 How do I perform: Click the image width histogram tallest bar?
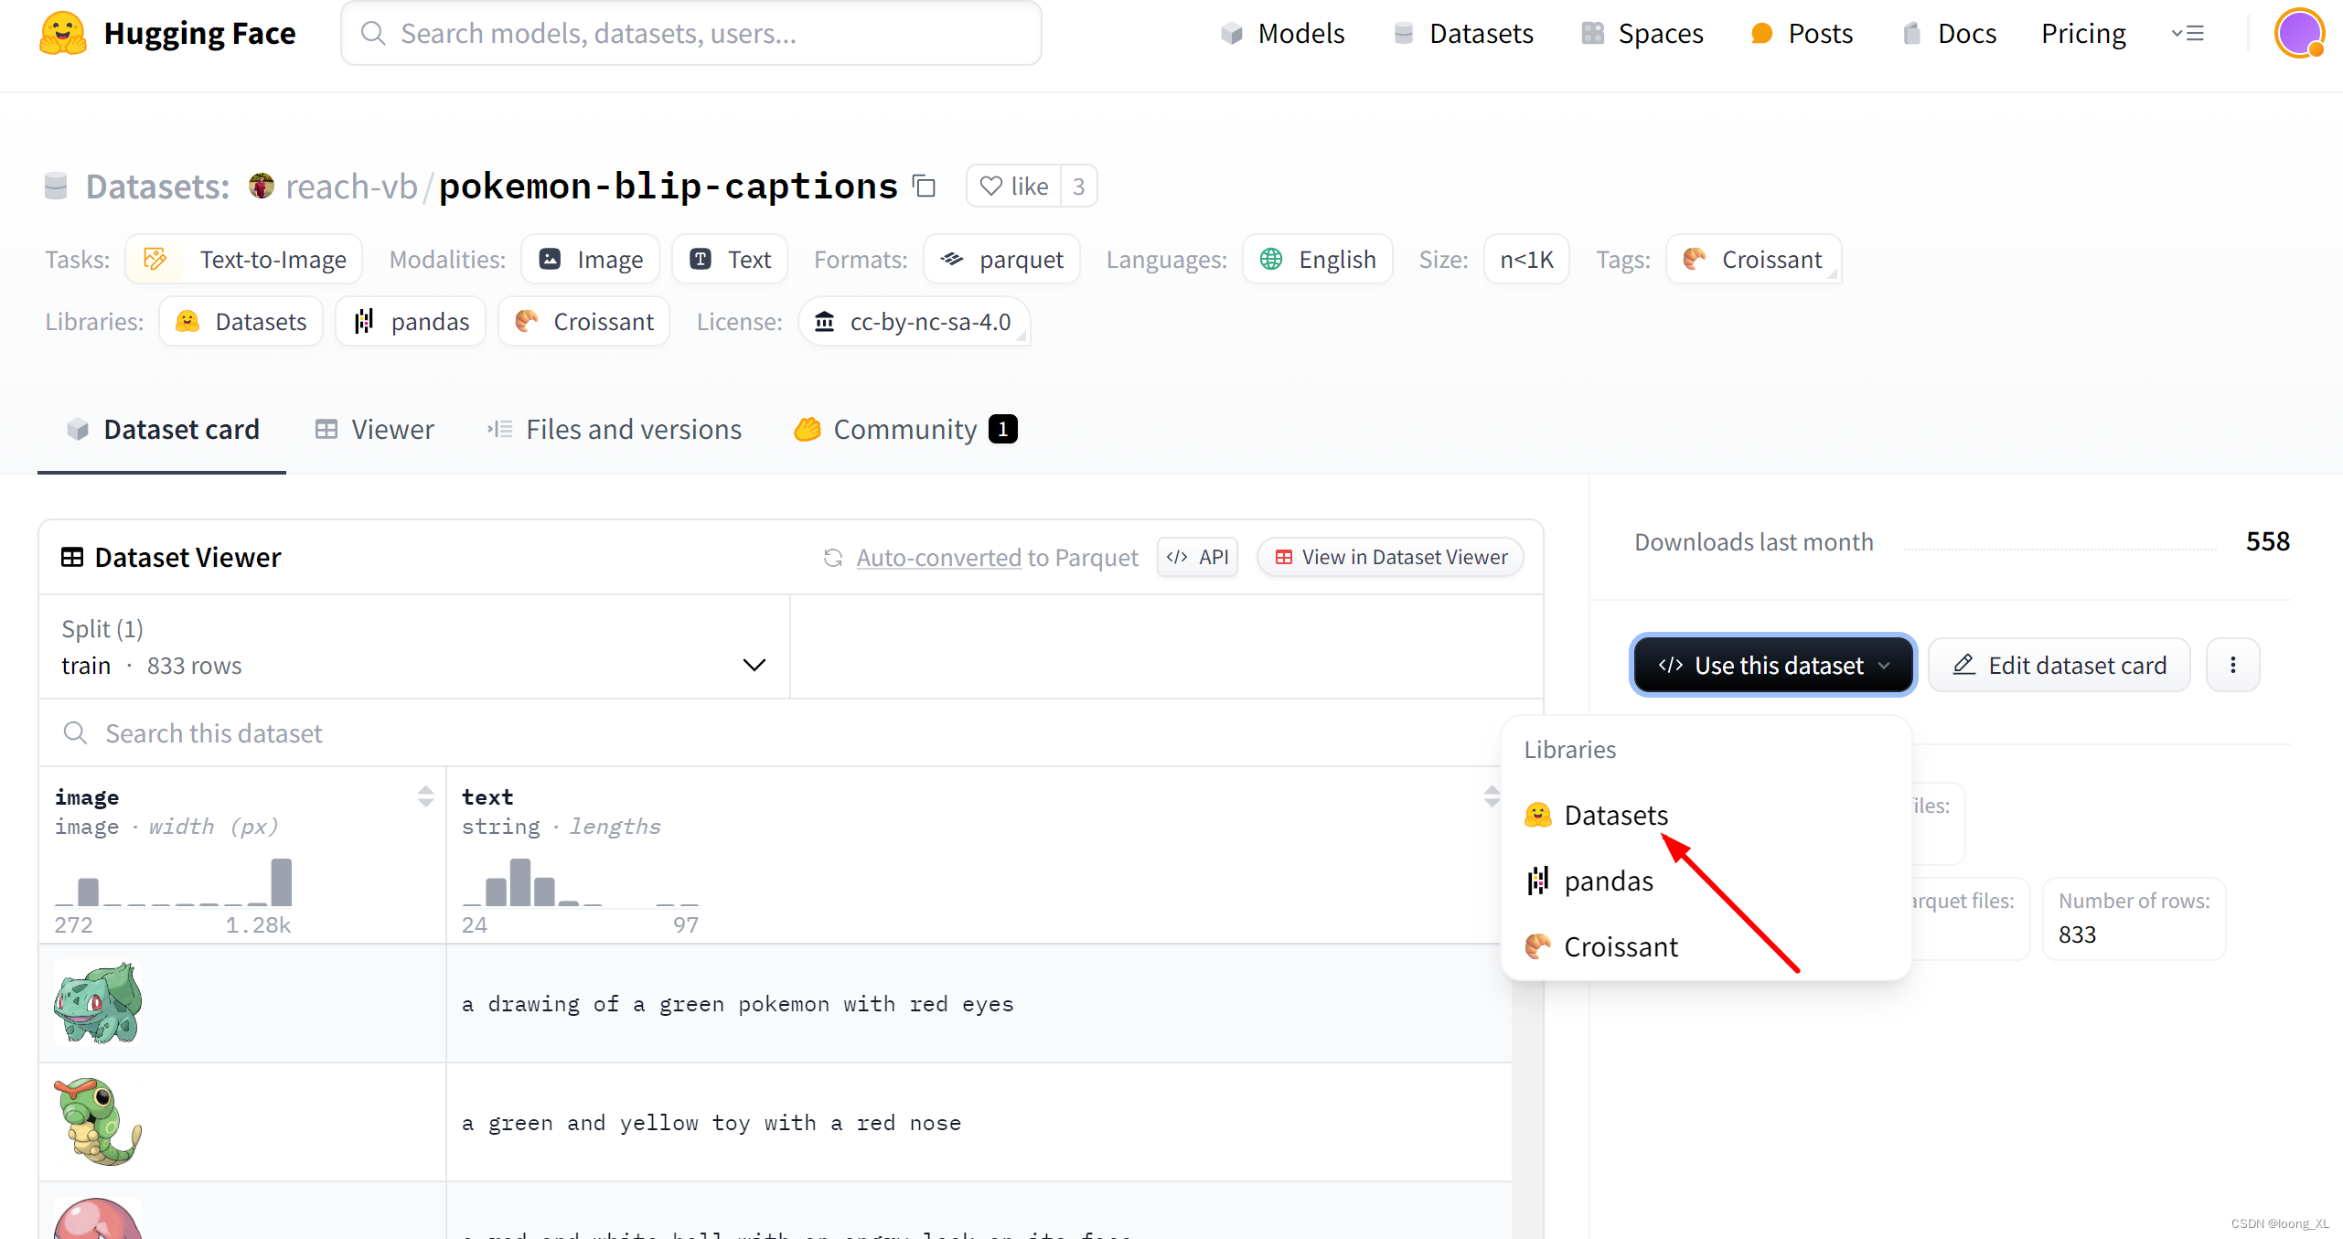(x=282, y=882)
